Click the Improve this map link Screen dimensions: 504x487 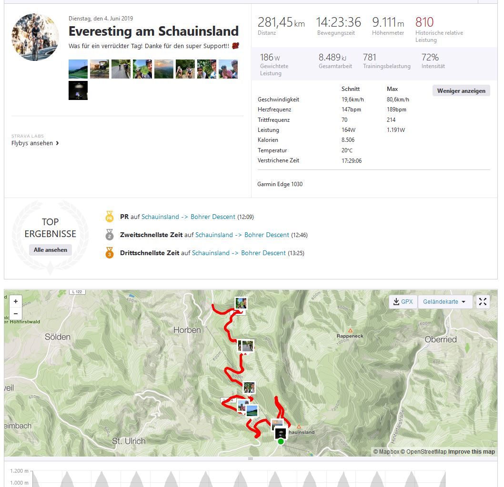471,452
